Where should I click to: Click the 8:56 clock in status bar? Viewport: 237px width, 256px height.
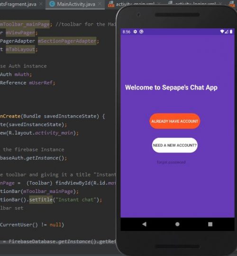click(127, 32)
